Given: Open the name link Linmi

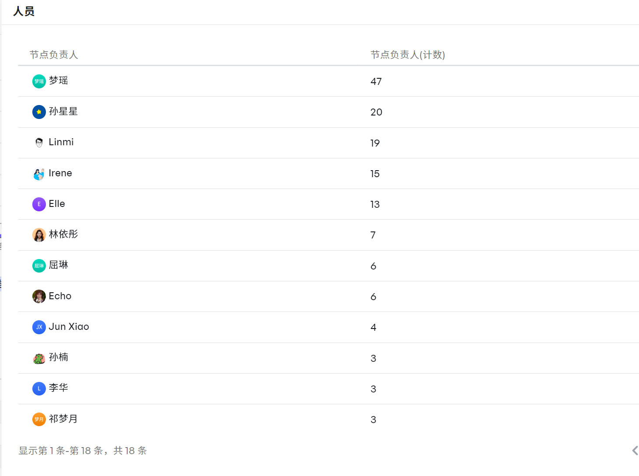Looking at the screenshot, I should click(61, 142).
